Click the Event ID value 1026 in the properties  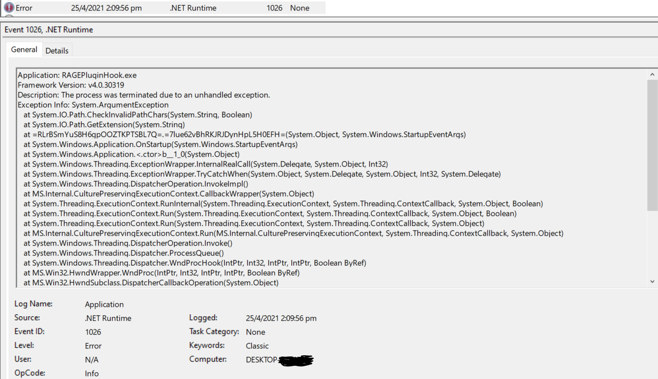[93, 332]
